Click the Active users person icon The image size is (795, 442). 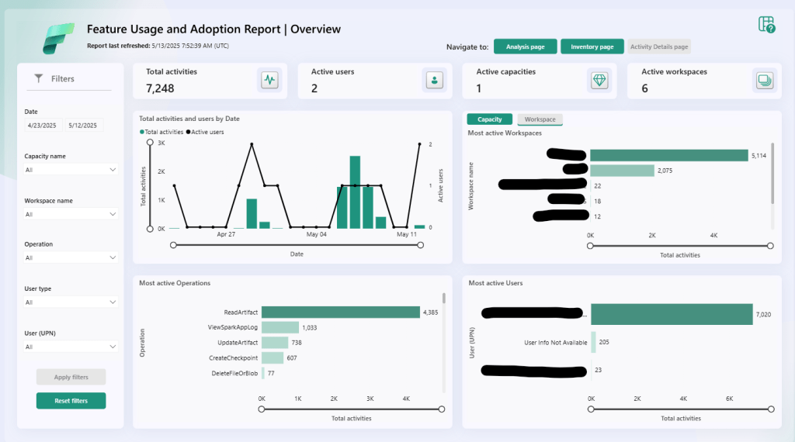click(x=434, y=80)
